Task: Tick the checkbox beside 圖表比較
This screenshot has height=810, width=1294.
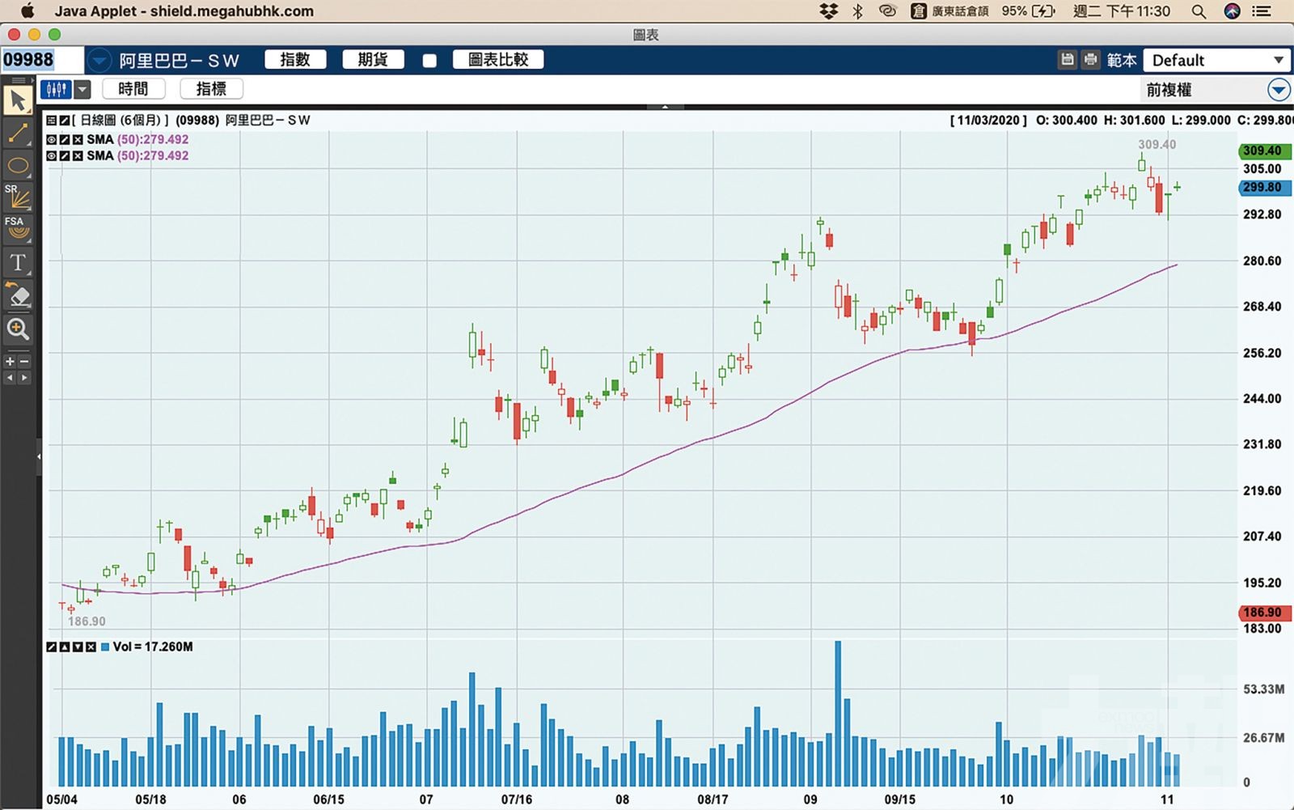Action: point(429,61)
